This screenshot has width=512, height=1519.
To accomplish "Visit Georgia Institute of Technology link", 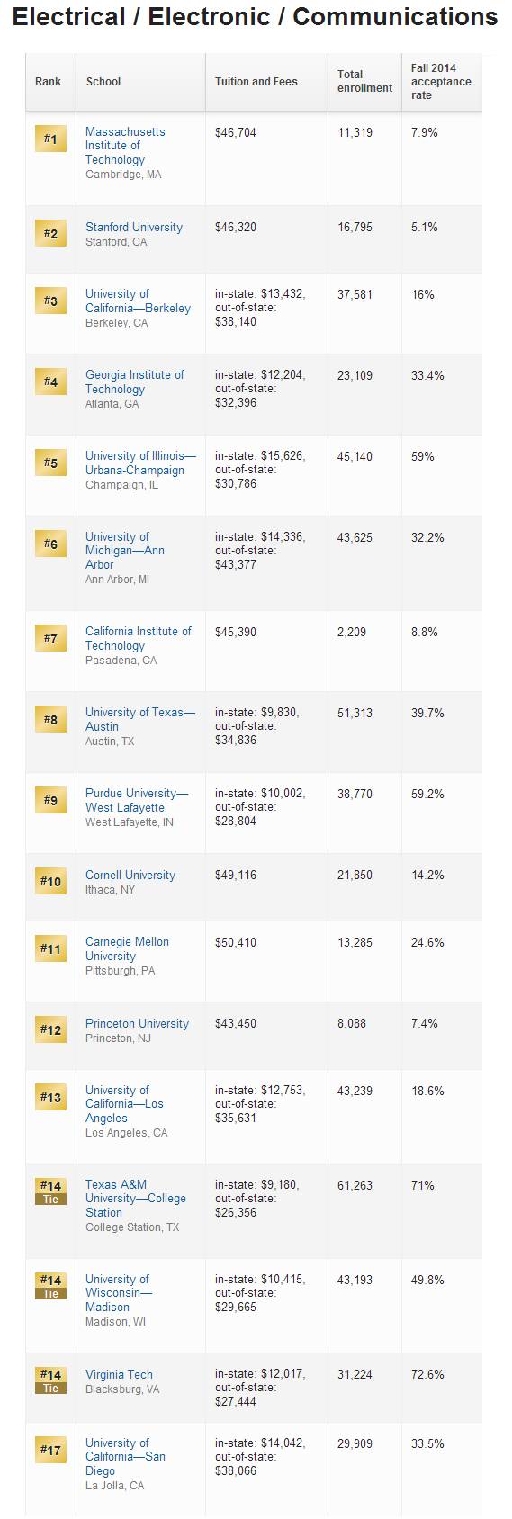I will tap(134, 382).
